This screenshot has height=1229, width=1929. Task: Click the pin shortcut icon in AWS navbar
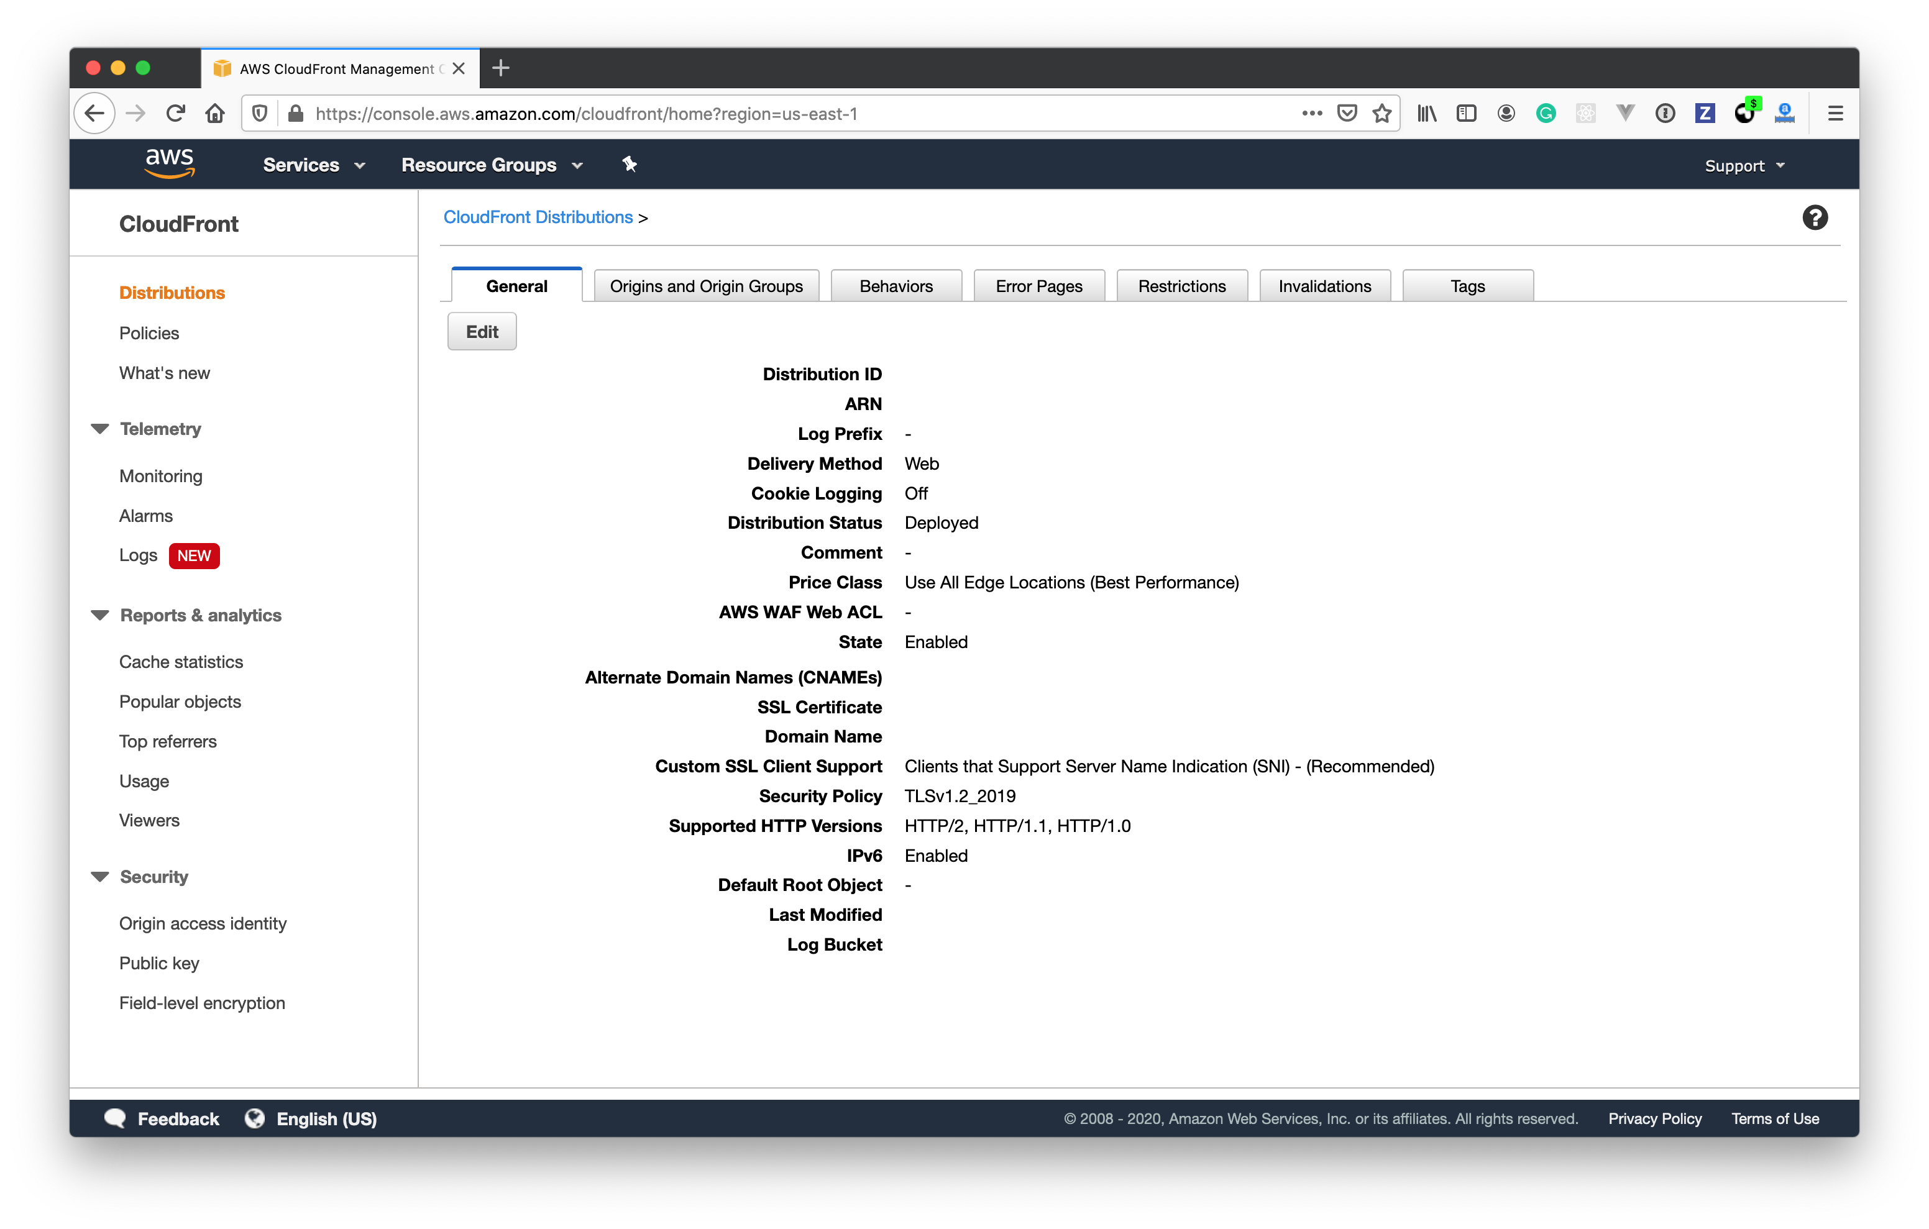tap(630, 164)
